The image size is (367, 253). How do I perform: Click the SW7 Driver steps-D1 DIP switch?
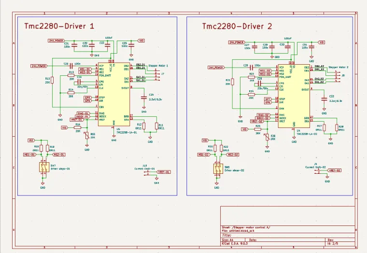(x=43, y=167)
